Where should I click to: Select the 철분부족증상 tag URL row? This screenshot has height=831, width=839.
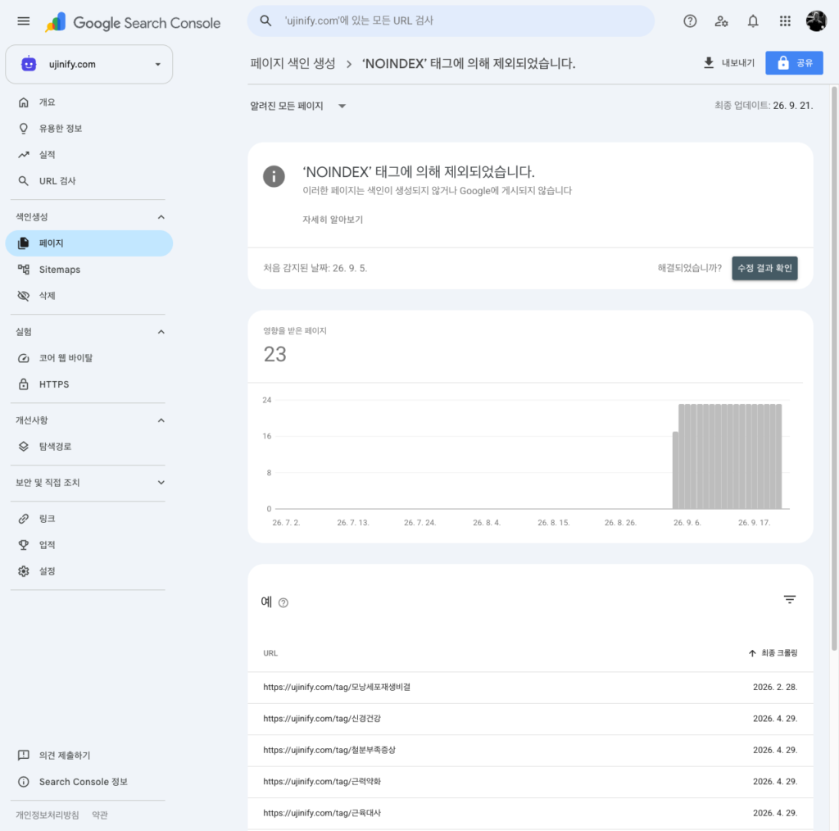click(x=530, y=751)
